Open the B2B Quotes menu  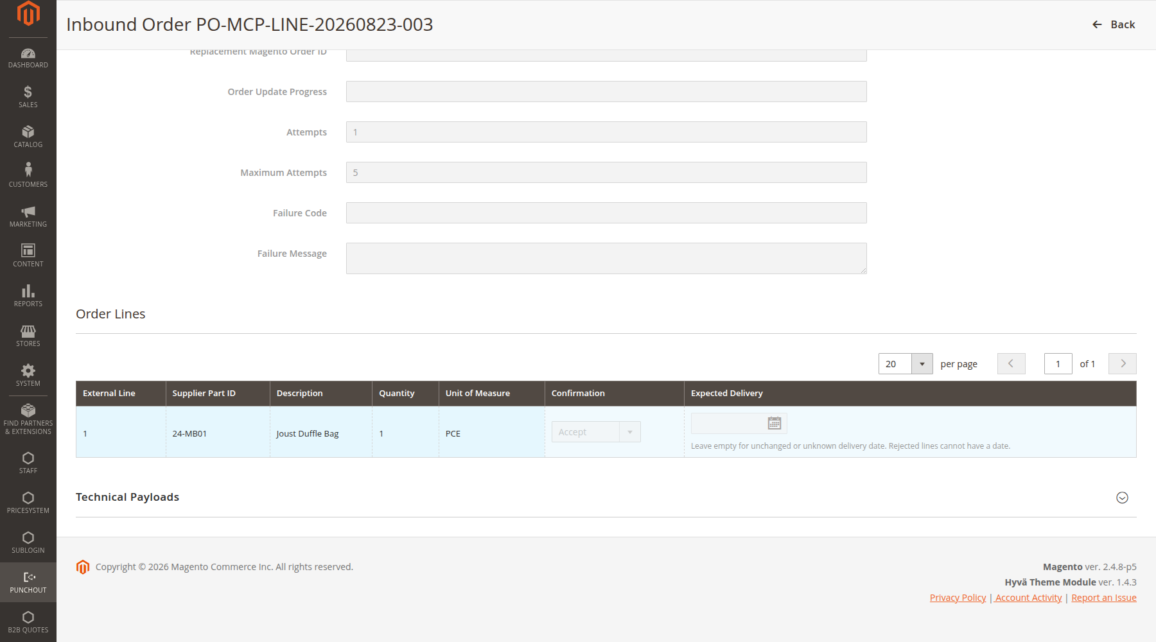28,623
